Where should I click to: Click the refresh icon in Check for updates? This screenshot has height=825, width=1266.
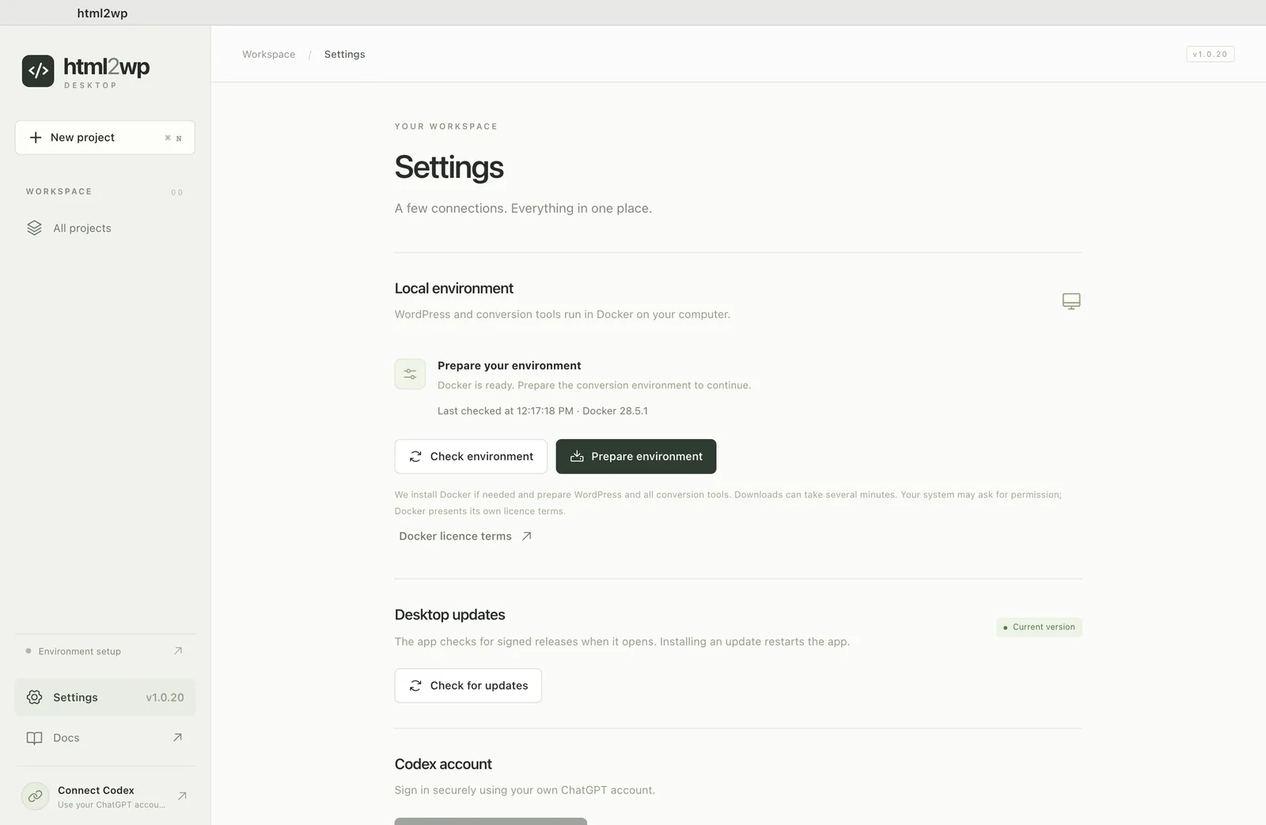(415, 686)
